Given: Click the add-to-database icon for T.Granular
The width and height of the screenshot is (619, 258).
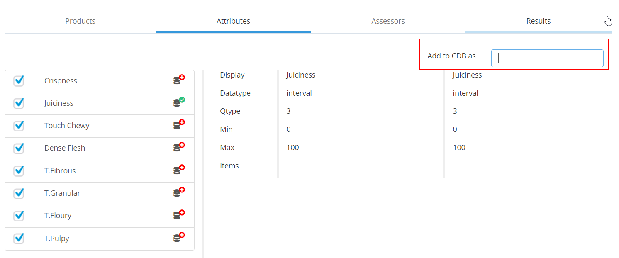Looking at the screenshot, I should point(178,192).
